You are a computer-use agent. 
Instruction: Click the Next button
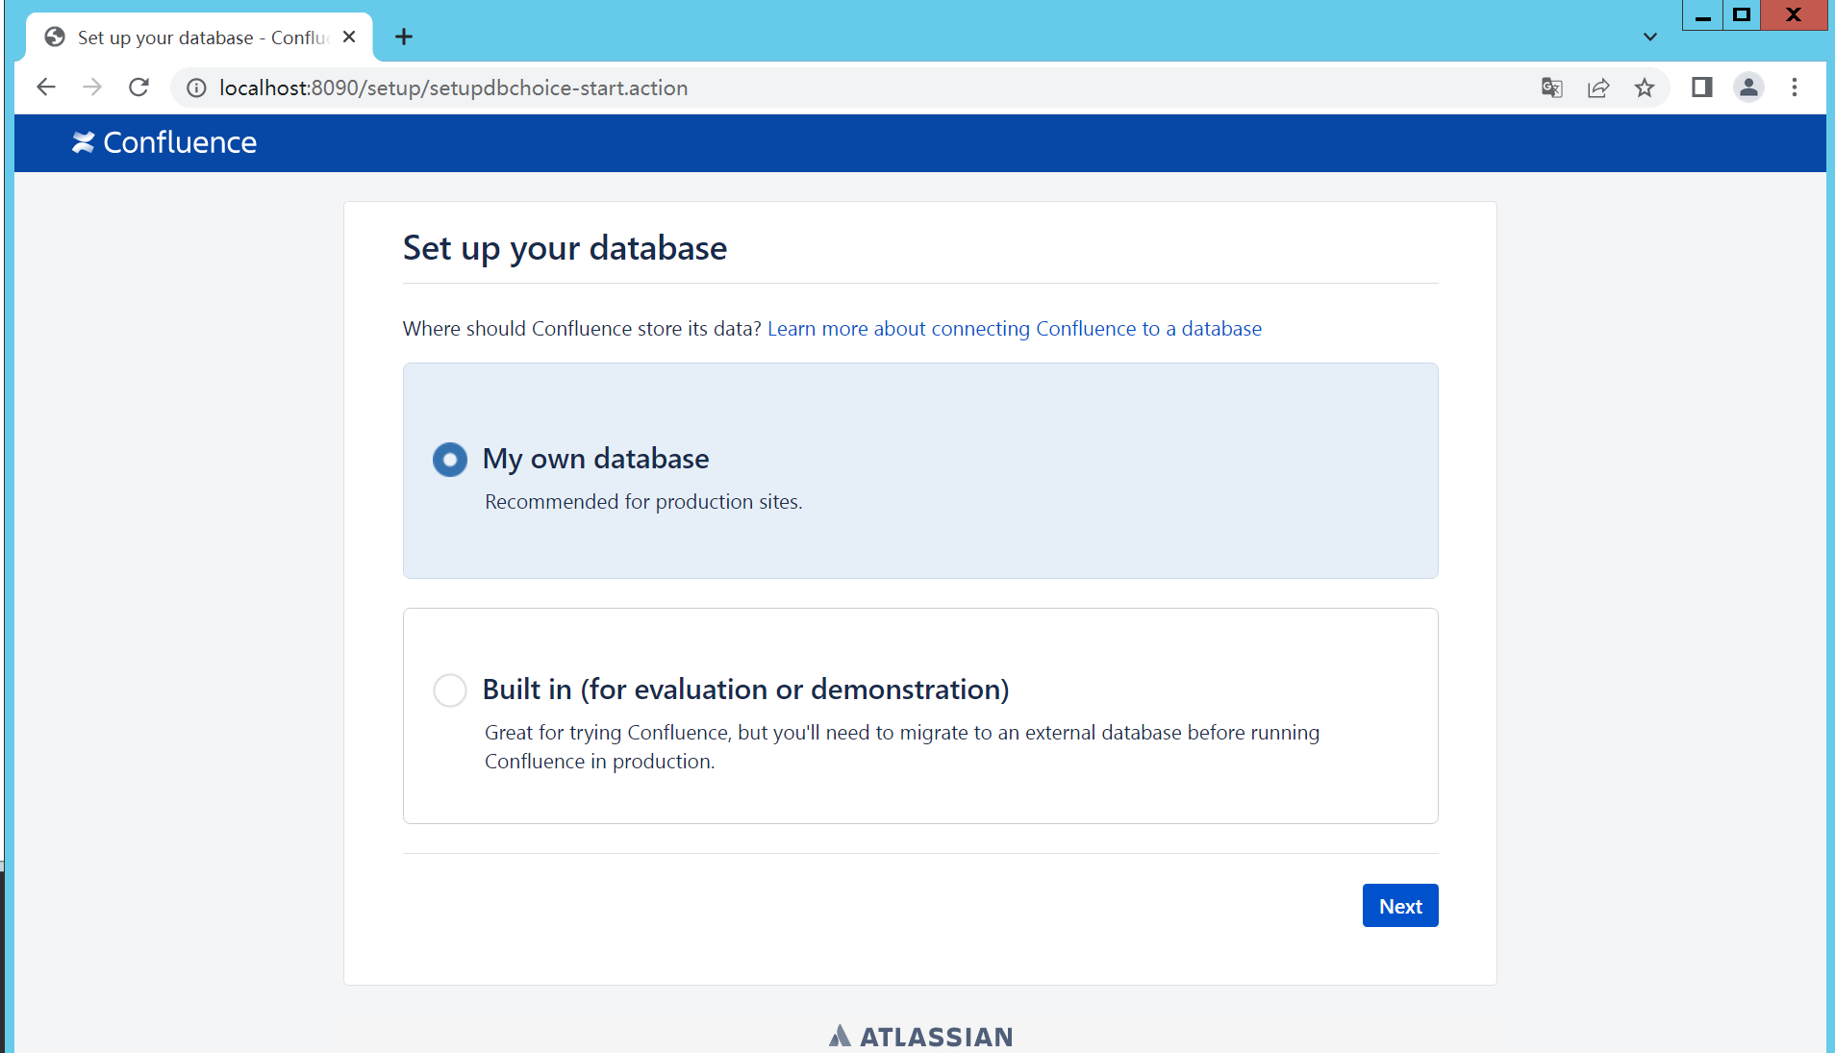(x=1400, y=906)
